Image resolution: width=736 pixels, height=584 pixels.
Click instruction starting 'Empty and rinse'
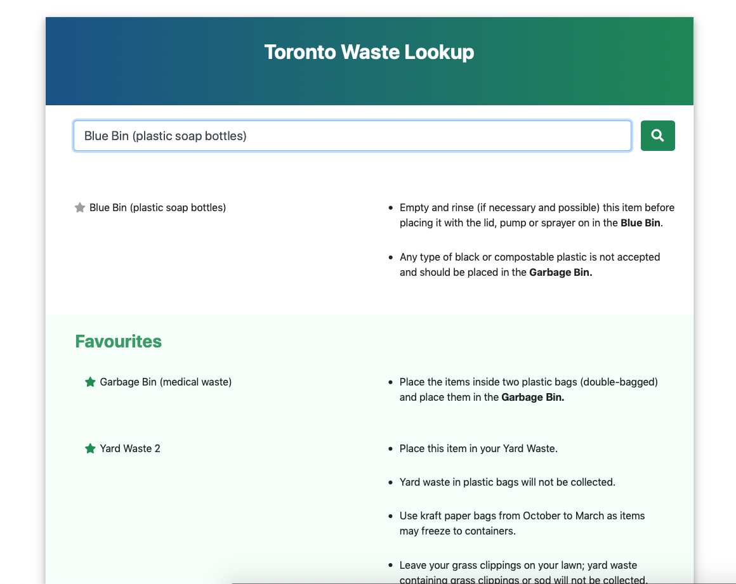(x=537, y=216)
